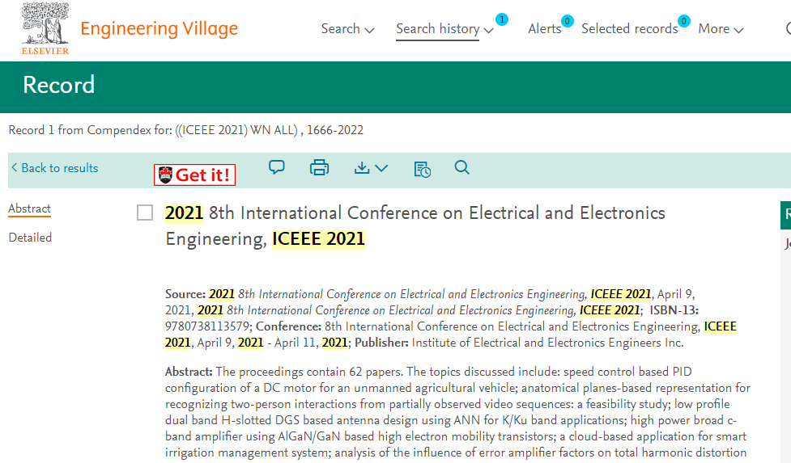
Task: Switch to the Abstract tab
Action: pos(29,208)
